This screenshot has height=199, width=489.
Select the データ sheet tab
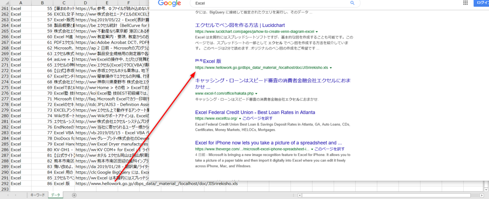(x=55, y=195)
